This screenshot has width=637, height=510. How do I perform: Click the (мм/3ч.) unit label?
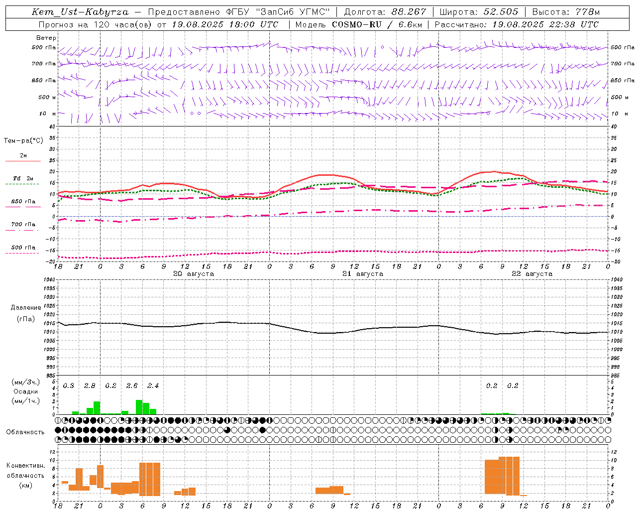pyautogui.click(x=25, y=382)
